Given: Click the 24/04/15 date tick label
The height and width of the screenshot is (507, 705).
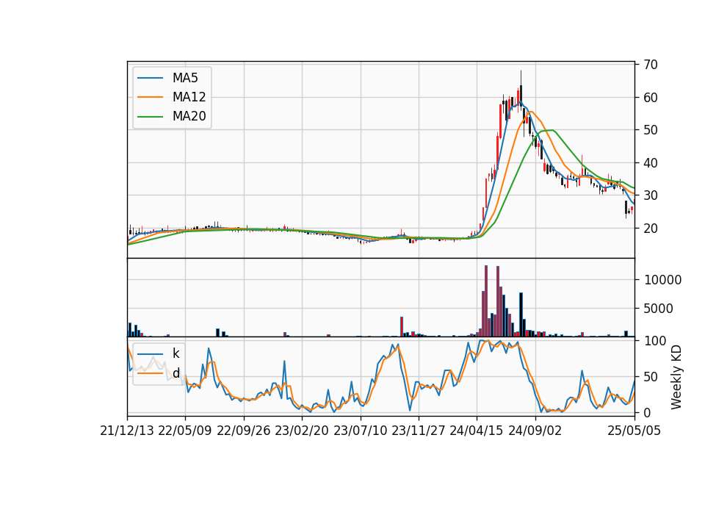Looking at the screenshot, I should click(x=477, y=431).
